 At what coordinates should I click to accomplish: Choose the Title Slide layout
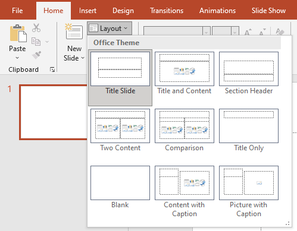pos(120,78)
